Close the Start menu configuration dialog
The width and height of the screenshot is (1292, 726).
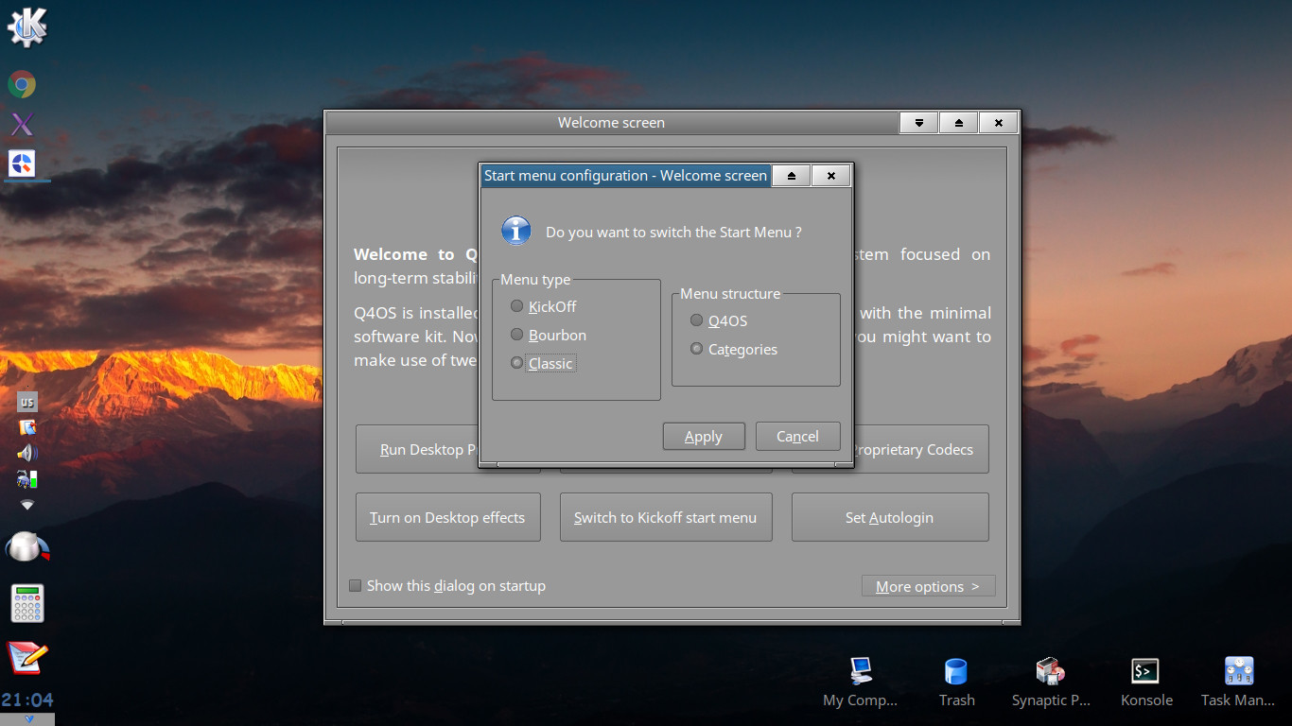click(830, 176)
